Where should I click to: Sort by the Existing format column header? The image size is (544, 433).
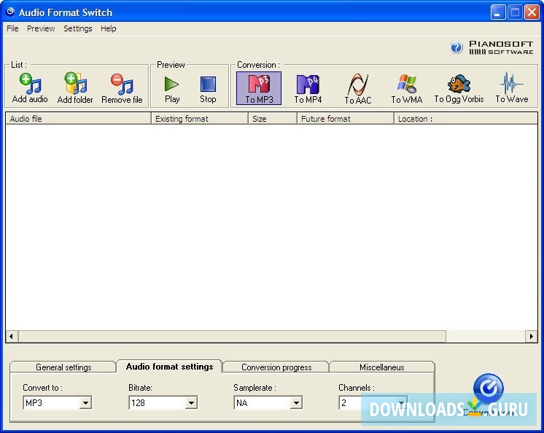click(x=200, y=119)
